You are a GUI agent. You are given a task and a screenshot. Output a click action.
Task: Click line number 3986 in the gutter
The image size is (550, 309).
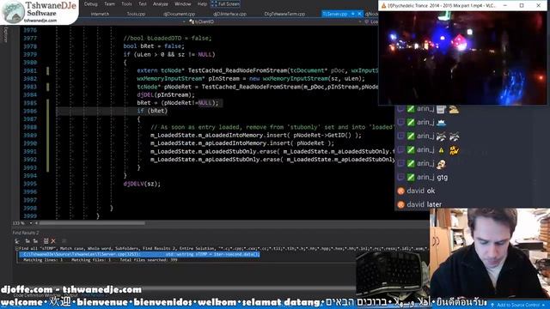click(30, 111)
